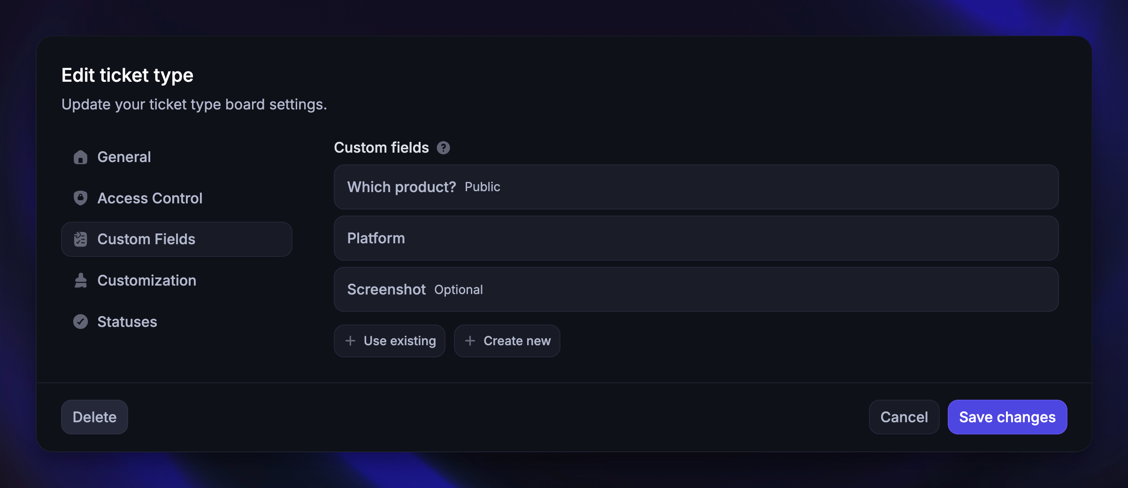
Task: Switch to the General section
Action: coord(123,157)
